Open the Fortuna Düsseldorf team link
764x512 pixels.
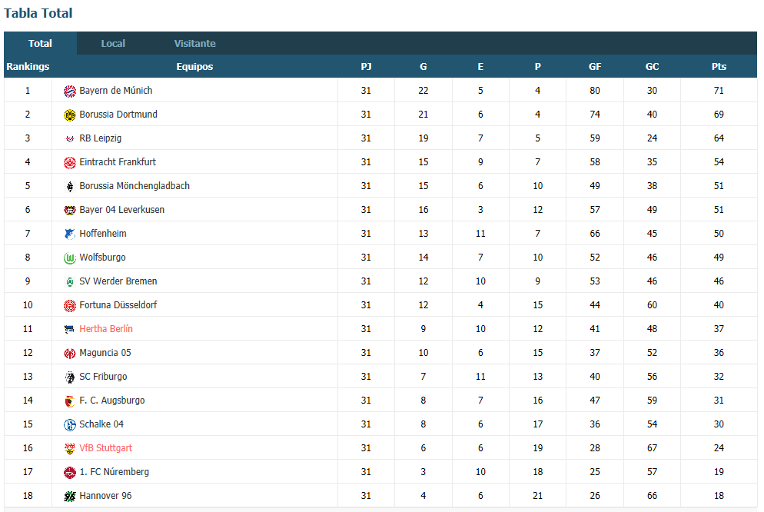click(x=118, y=305)
